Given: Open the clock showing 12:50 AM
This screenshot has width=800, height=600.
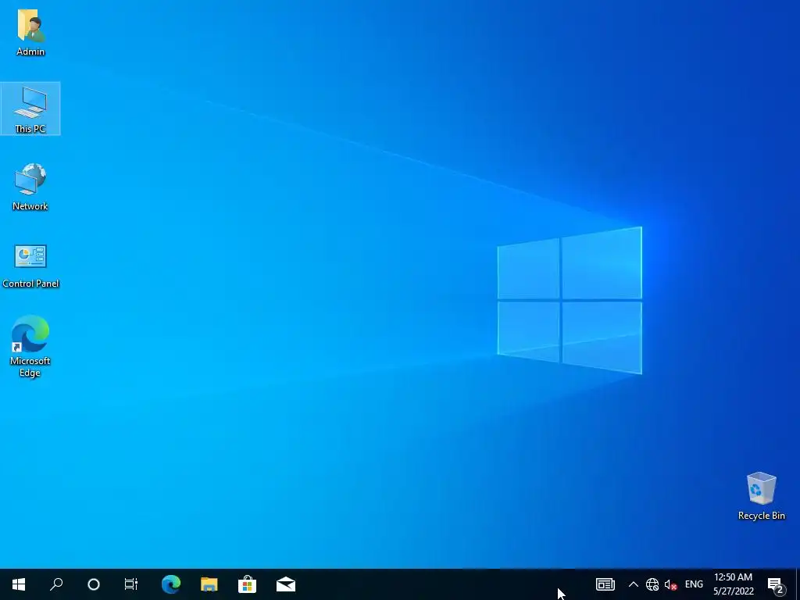Looking at the screenshot, I should [733, 584].
